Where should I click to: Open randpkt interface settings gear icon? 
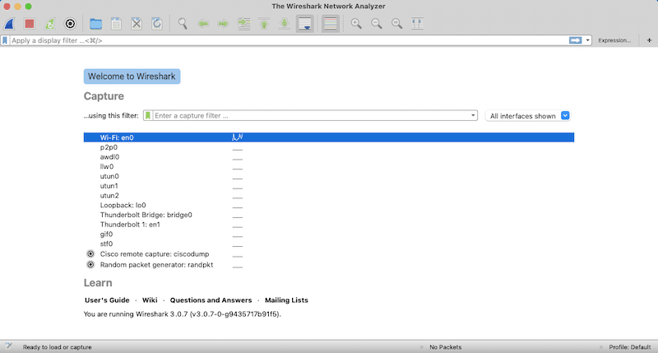(x=90, y=265)
